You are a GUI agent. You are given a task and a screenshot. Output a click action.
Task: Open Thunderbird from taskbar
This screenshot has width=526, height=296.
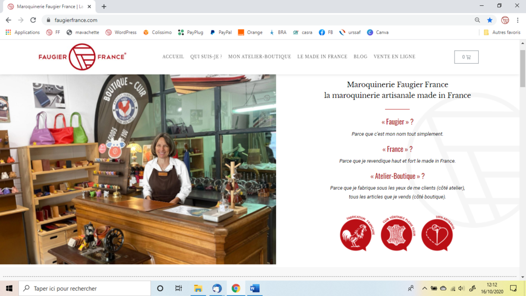coord(217,288)
